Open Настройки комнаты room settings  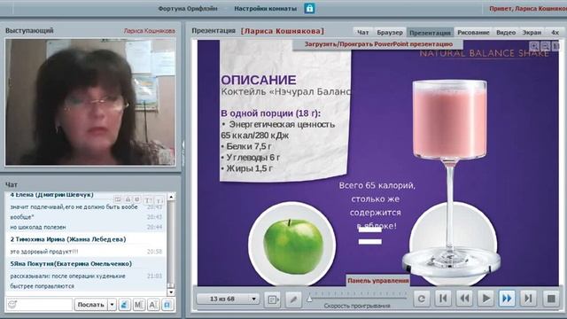click(266, 8)
